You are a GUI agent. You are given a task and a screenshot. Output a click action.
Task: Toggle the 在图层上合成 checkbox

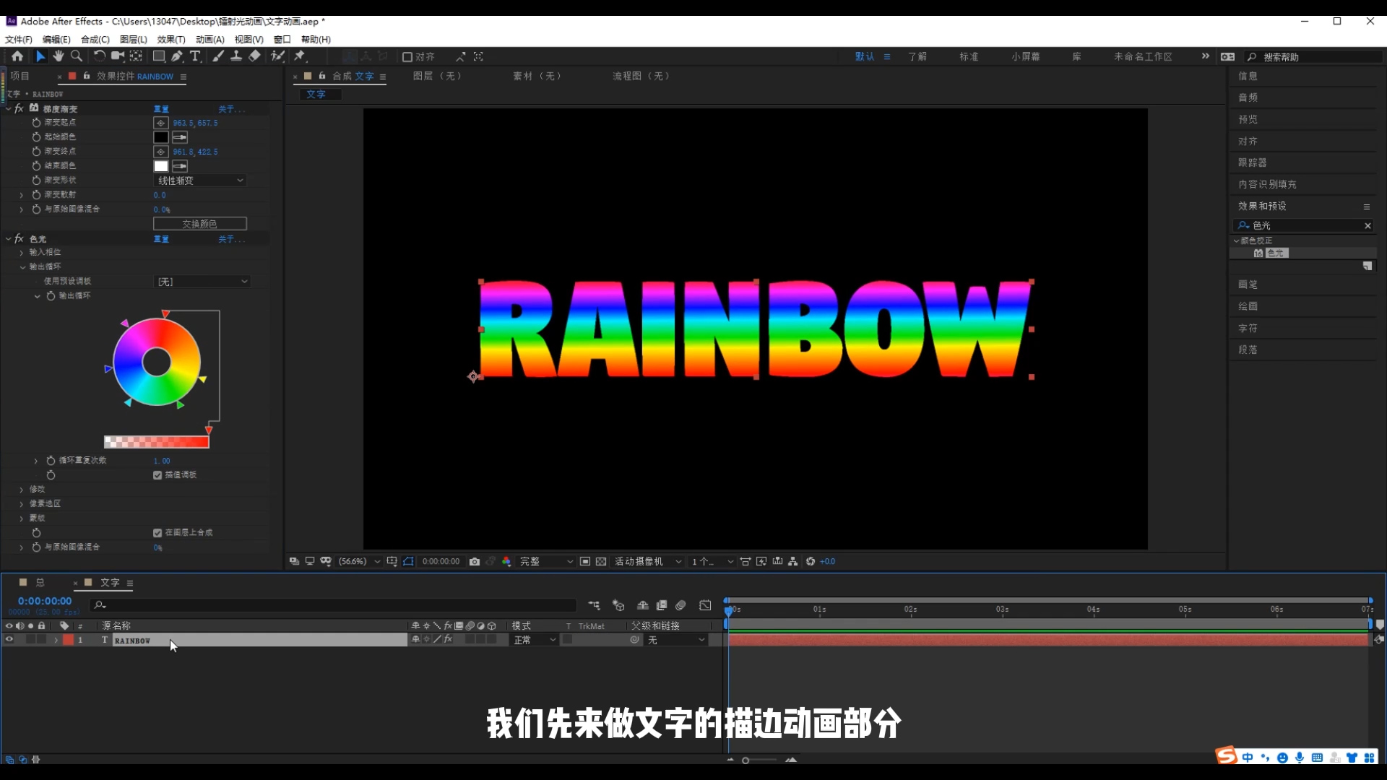(157, 532)
